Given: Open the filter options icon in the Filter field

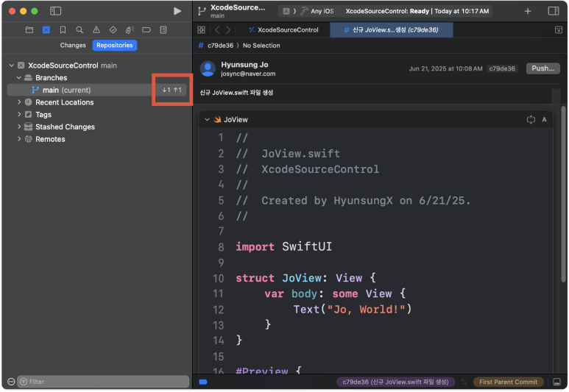Looking at the screenshot, I should coord(24,382).
